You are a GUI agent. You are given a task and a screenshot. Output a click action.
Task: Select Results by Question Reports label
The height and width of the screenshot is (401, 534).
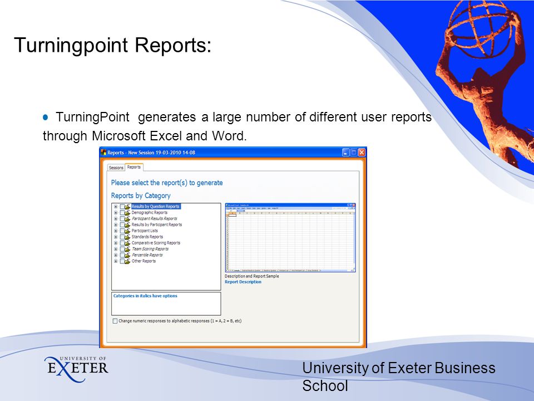[x=156, y=206]
